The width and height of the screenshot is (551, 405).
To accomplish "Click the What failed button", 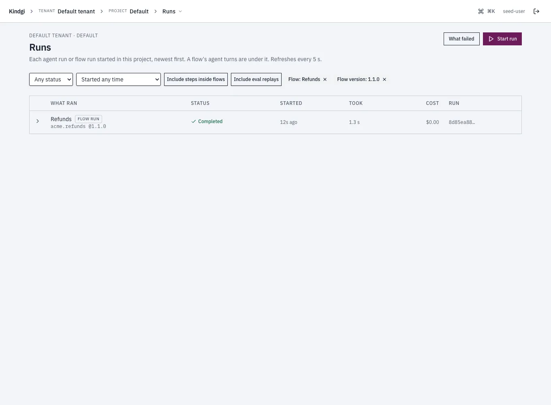I will click(461, 39).
